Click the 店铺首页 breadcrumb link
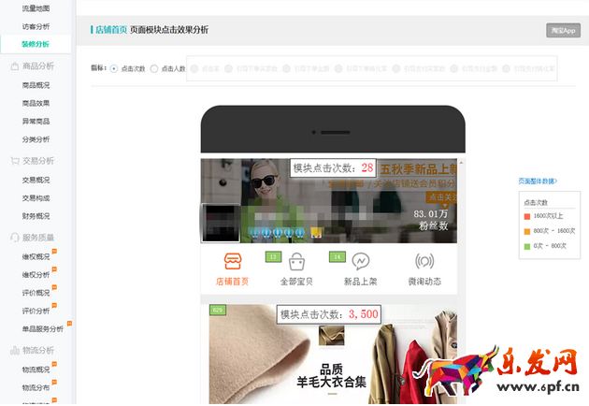This screenshot has height=406, width=589. 111,30
